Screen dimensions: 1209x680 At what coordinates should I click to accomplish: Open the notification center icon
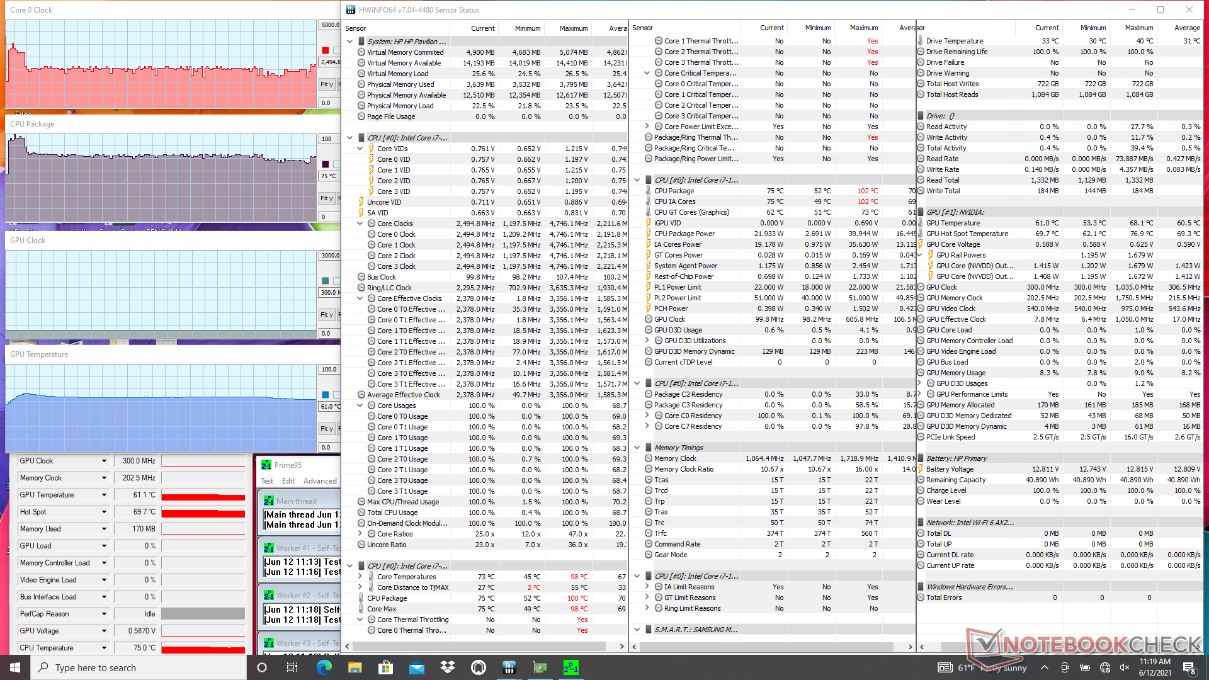click(x=1189, y=667)
